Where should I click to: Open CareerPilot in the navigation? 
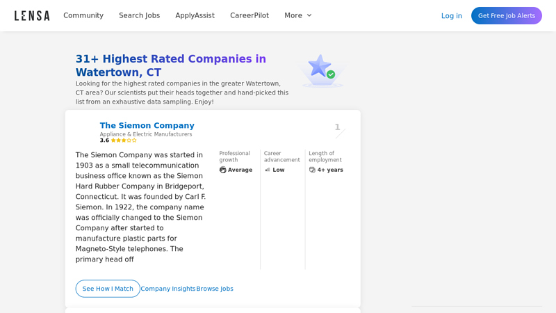[x=250, y=15]
